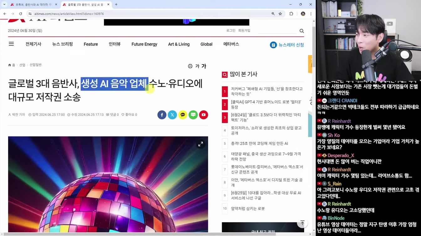Image resolution: width=421 pixels, height=236 pixels.
Task: Decrease font size with the small 가
Action: pyautogui.click(x=197, y=66)
